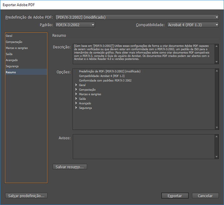Open the Compatibilidade Acrobat 4 dropdown
Image resolution: width=224 pixels, height=205 pixels.
pos(192,25)
